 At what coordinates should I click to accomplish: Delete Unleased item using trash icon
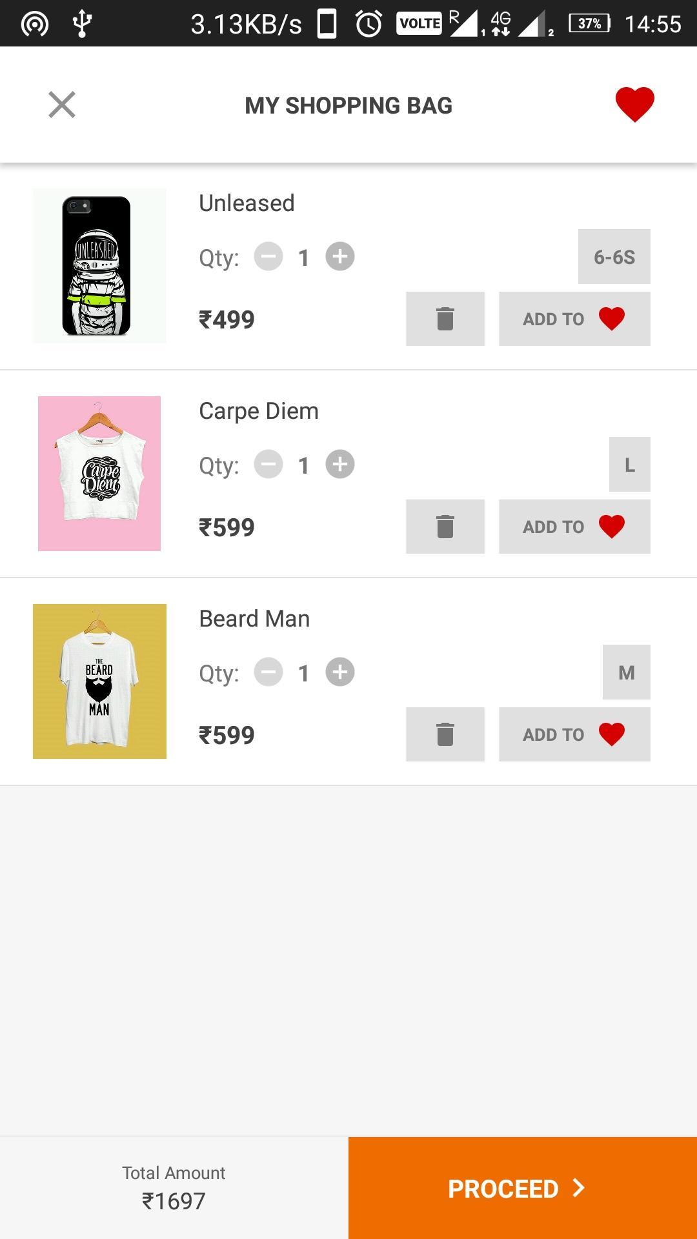pyautogui.click(x=445, y=319)
